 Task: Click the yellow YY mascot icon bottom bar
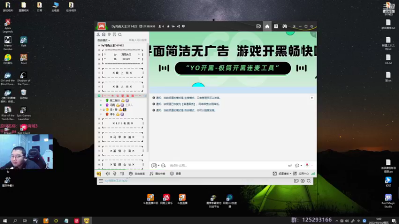99,173
